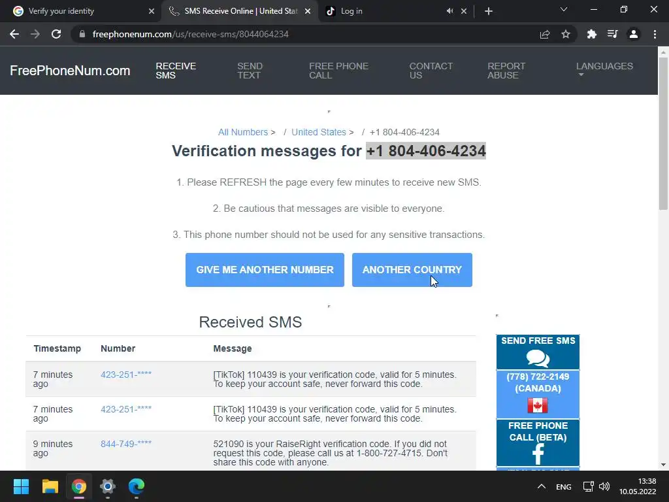Click the scrollbar down arrow

pos(663,465)
